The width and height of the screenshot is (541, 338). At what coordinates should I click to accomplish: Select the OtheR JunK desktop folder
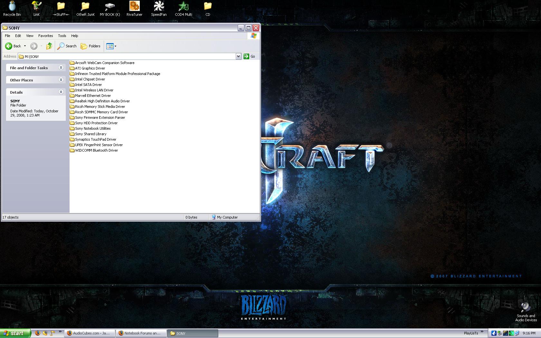tap(85, 9)
